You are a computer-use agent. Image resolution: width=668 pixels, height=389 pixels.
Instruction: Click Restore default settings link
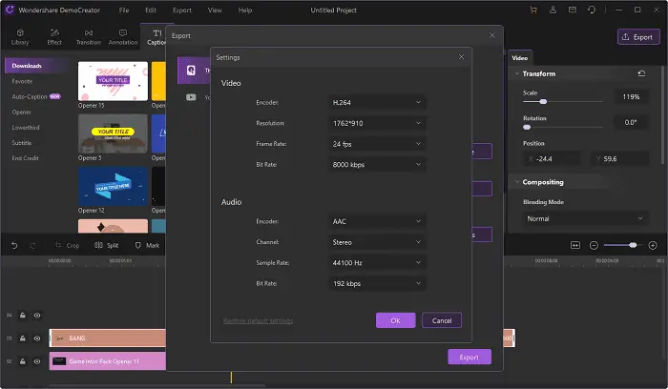click(x=259, y=320)
